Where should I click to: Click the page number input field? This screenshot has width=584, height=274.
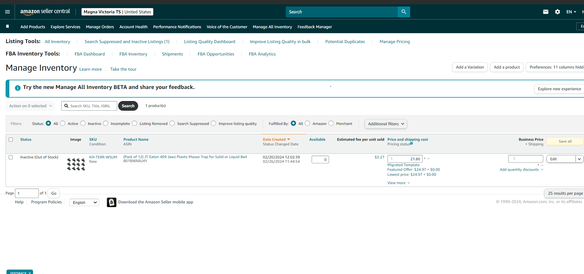(27, 193)
